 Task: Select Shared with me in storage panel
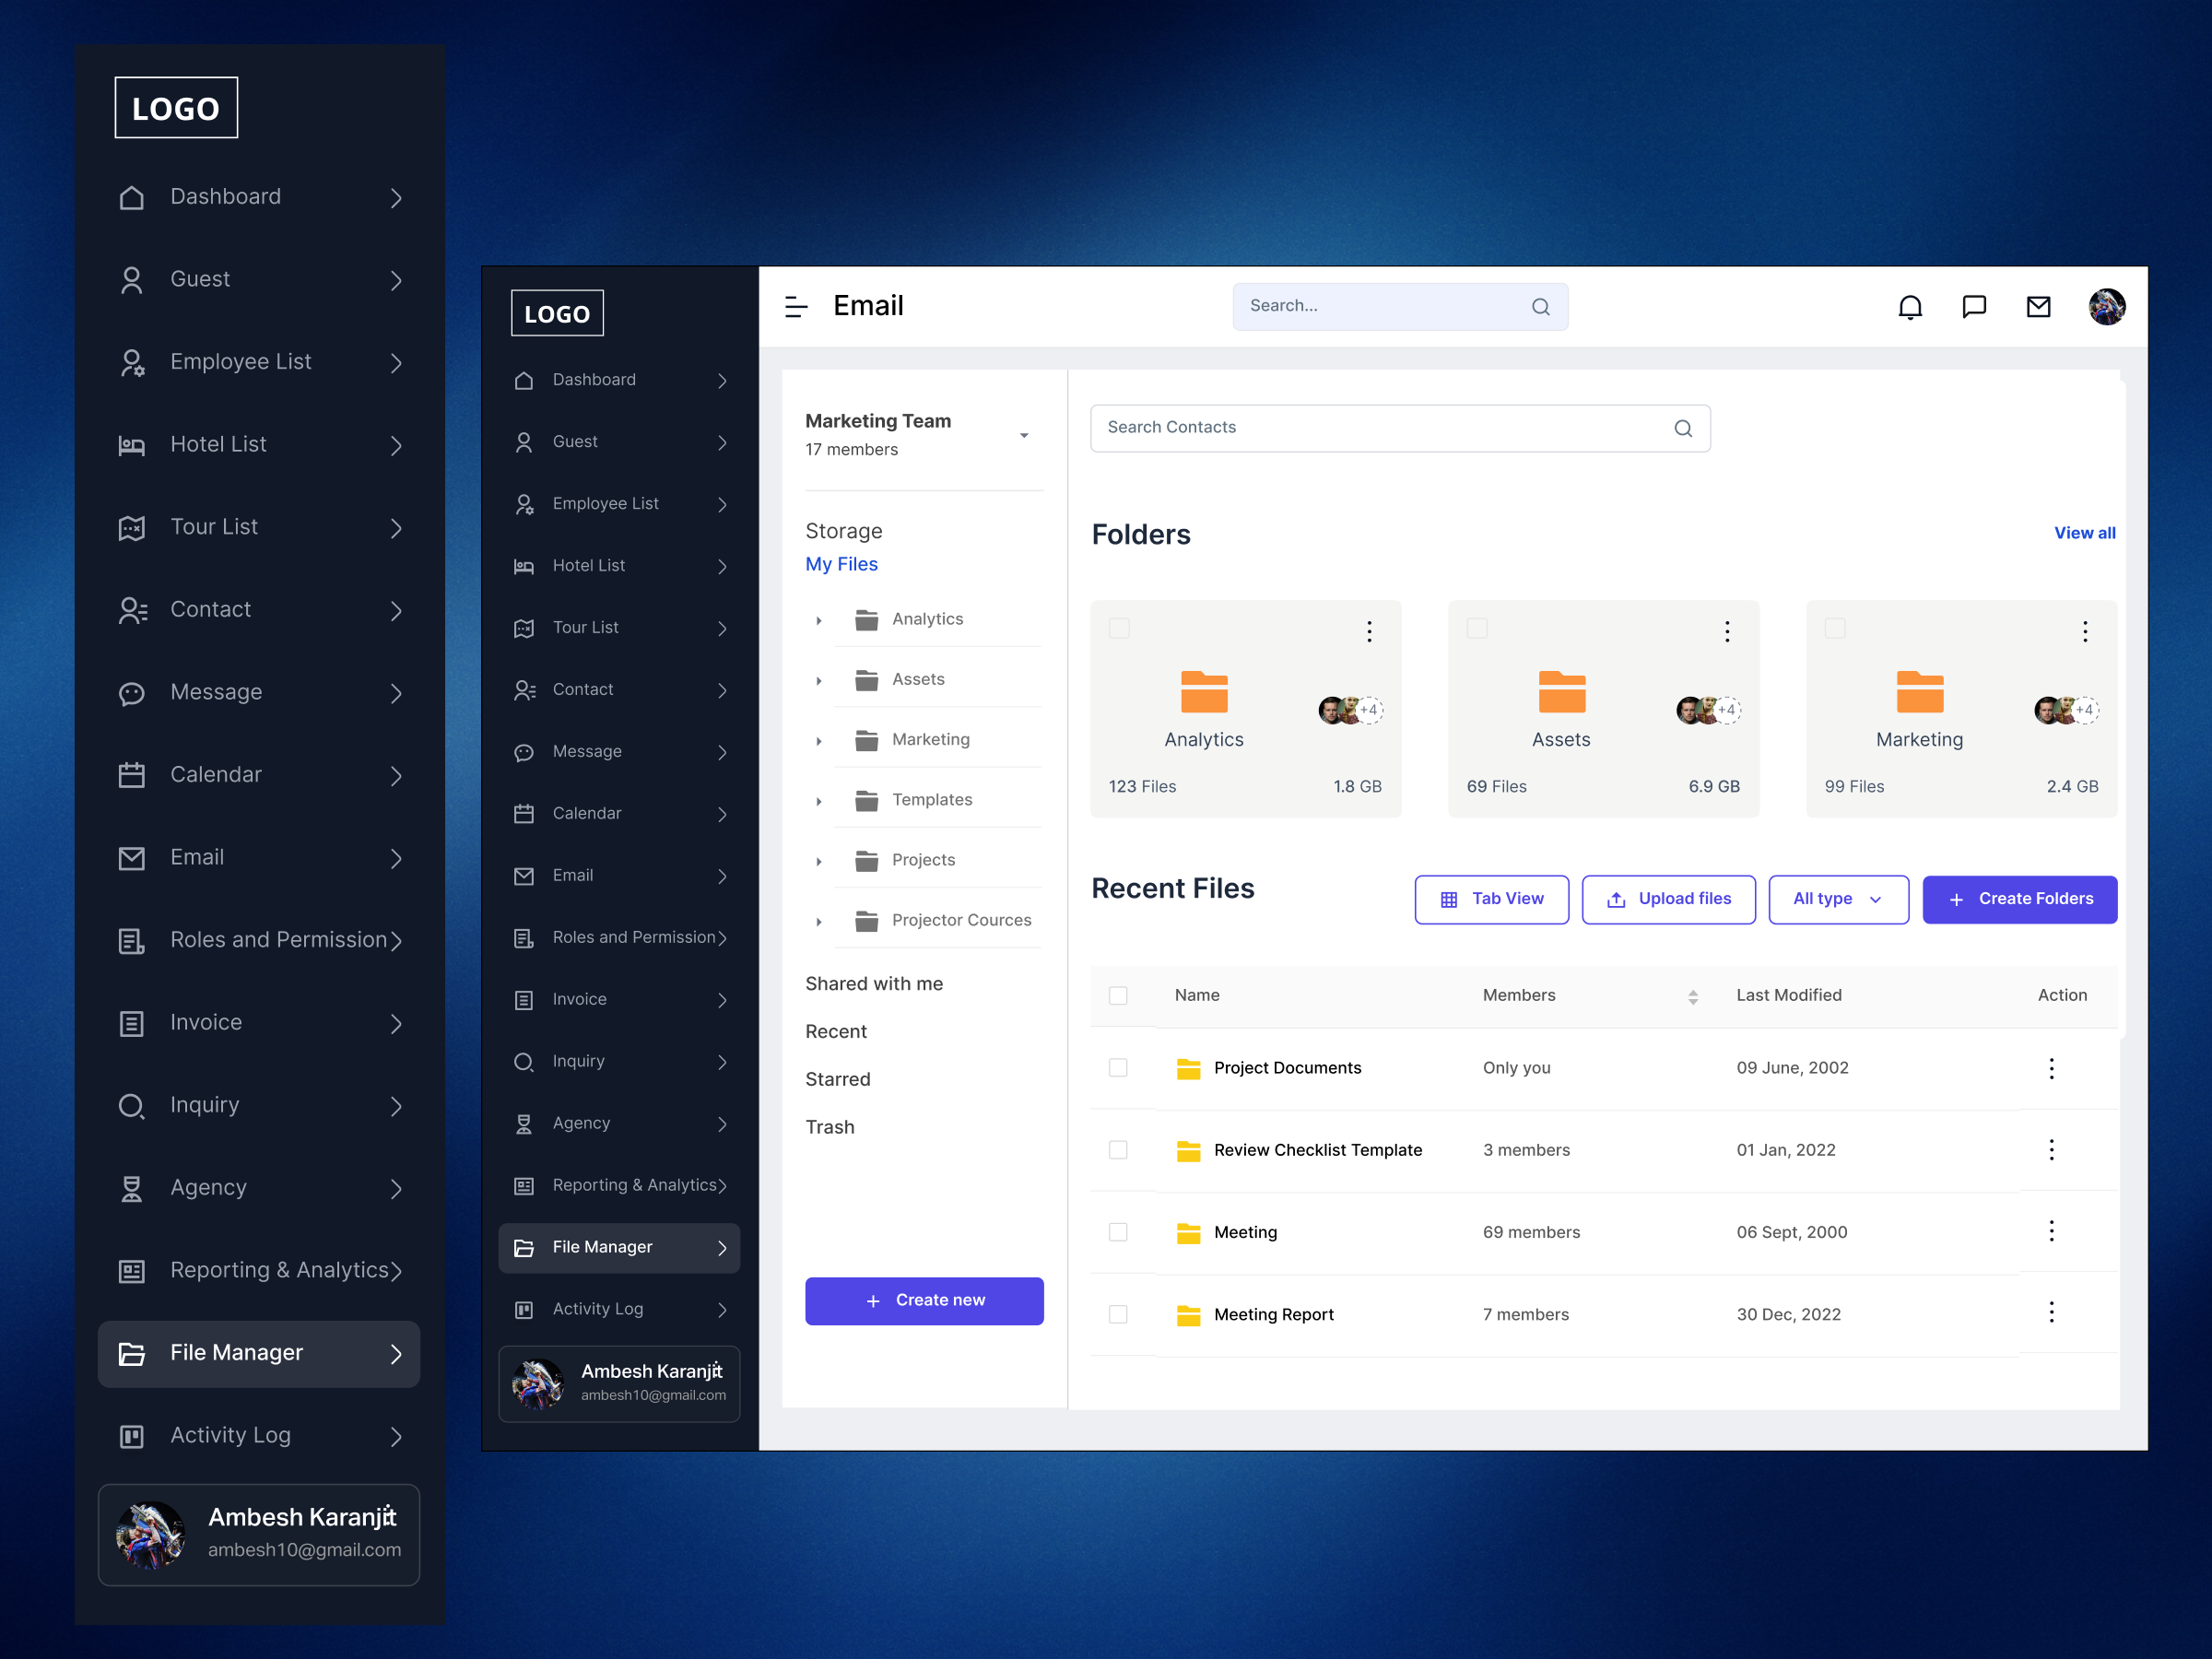pyautogui.click(x=874, y=984)
